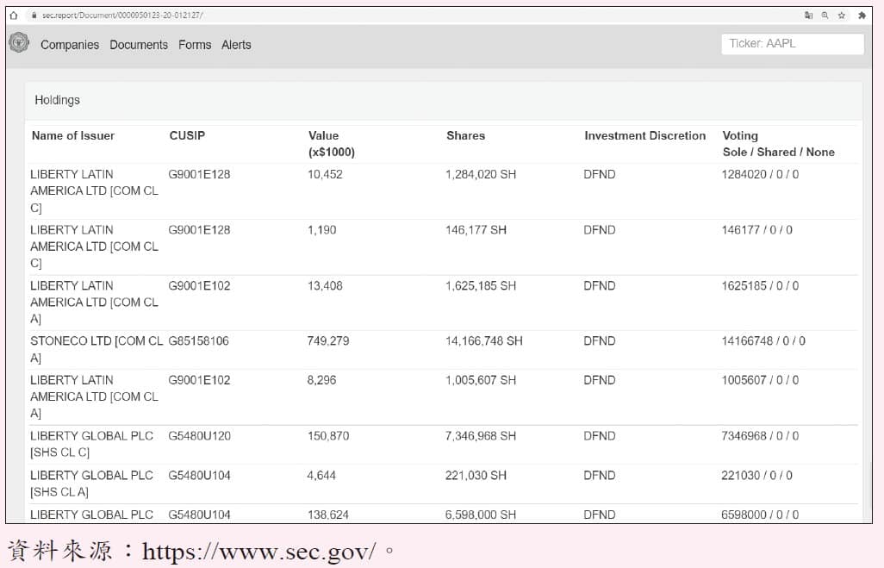The height and width of the screenshot is (568, 884).
Task: Click the Investment Discretion column header
Action: [645, 135]
